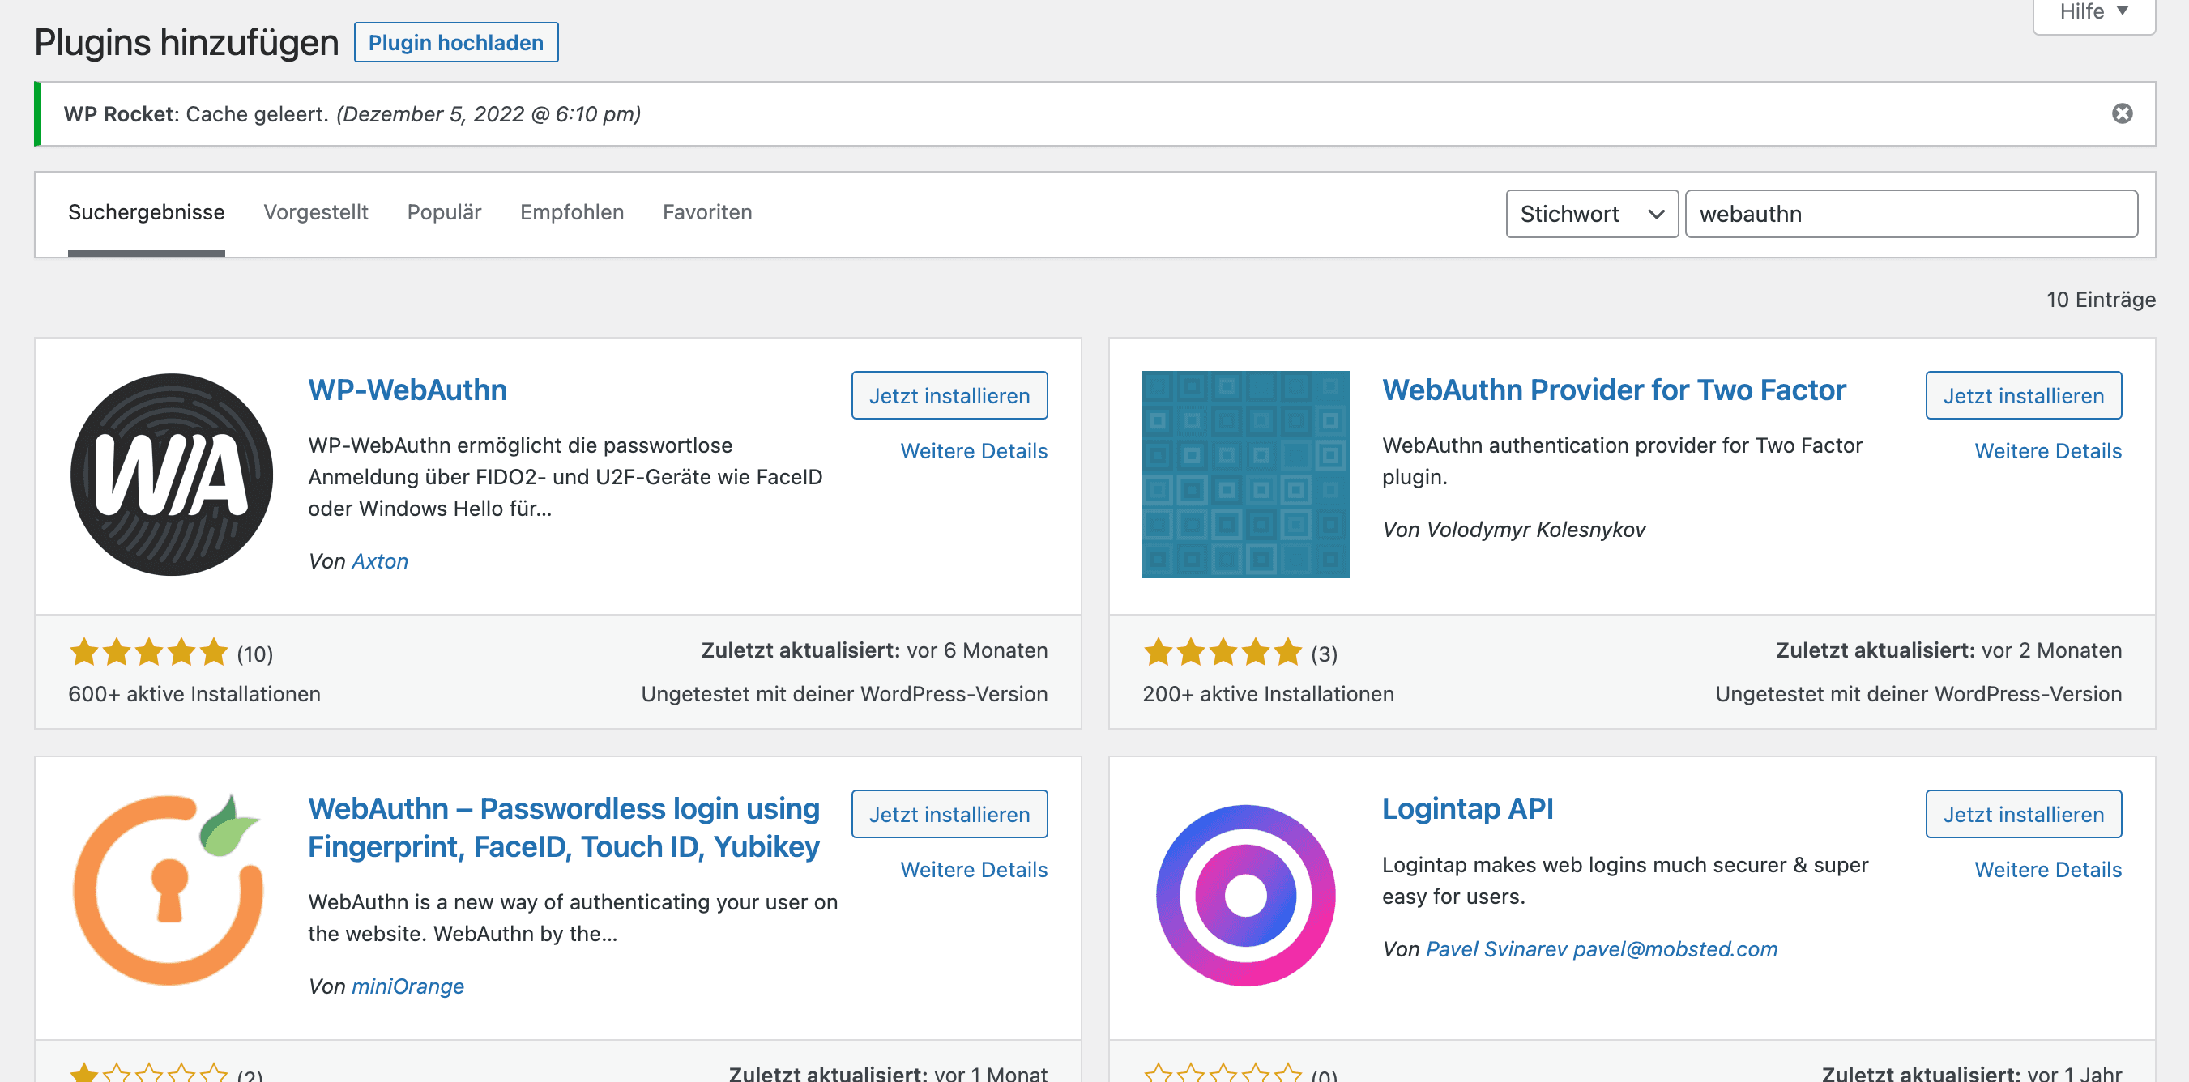This screenshot has height=1082, width=2189.
Task: Open the Hilfe dropdown
Action: (x=2093, y=13)
